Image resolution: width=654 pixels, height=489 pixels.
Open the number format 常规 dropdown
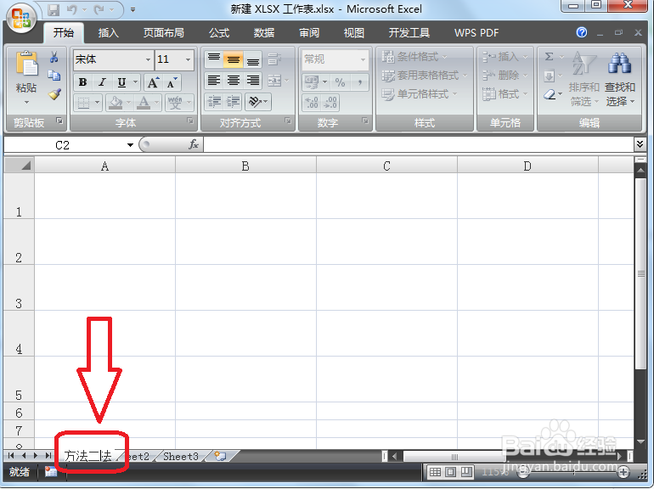pyautogui.click(x=363, y=59)
